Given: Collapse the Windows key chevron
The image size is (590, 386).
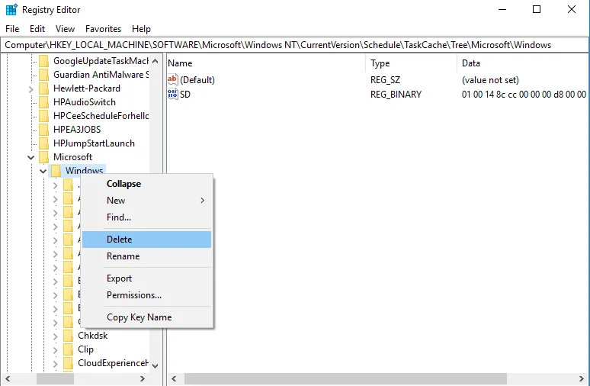Looking at the screenshot, I should (43, 172).
